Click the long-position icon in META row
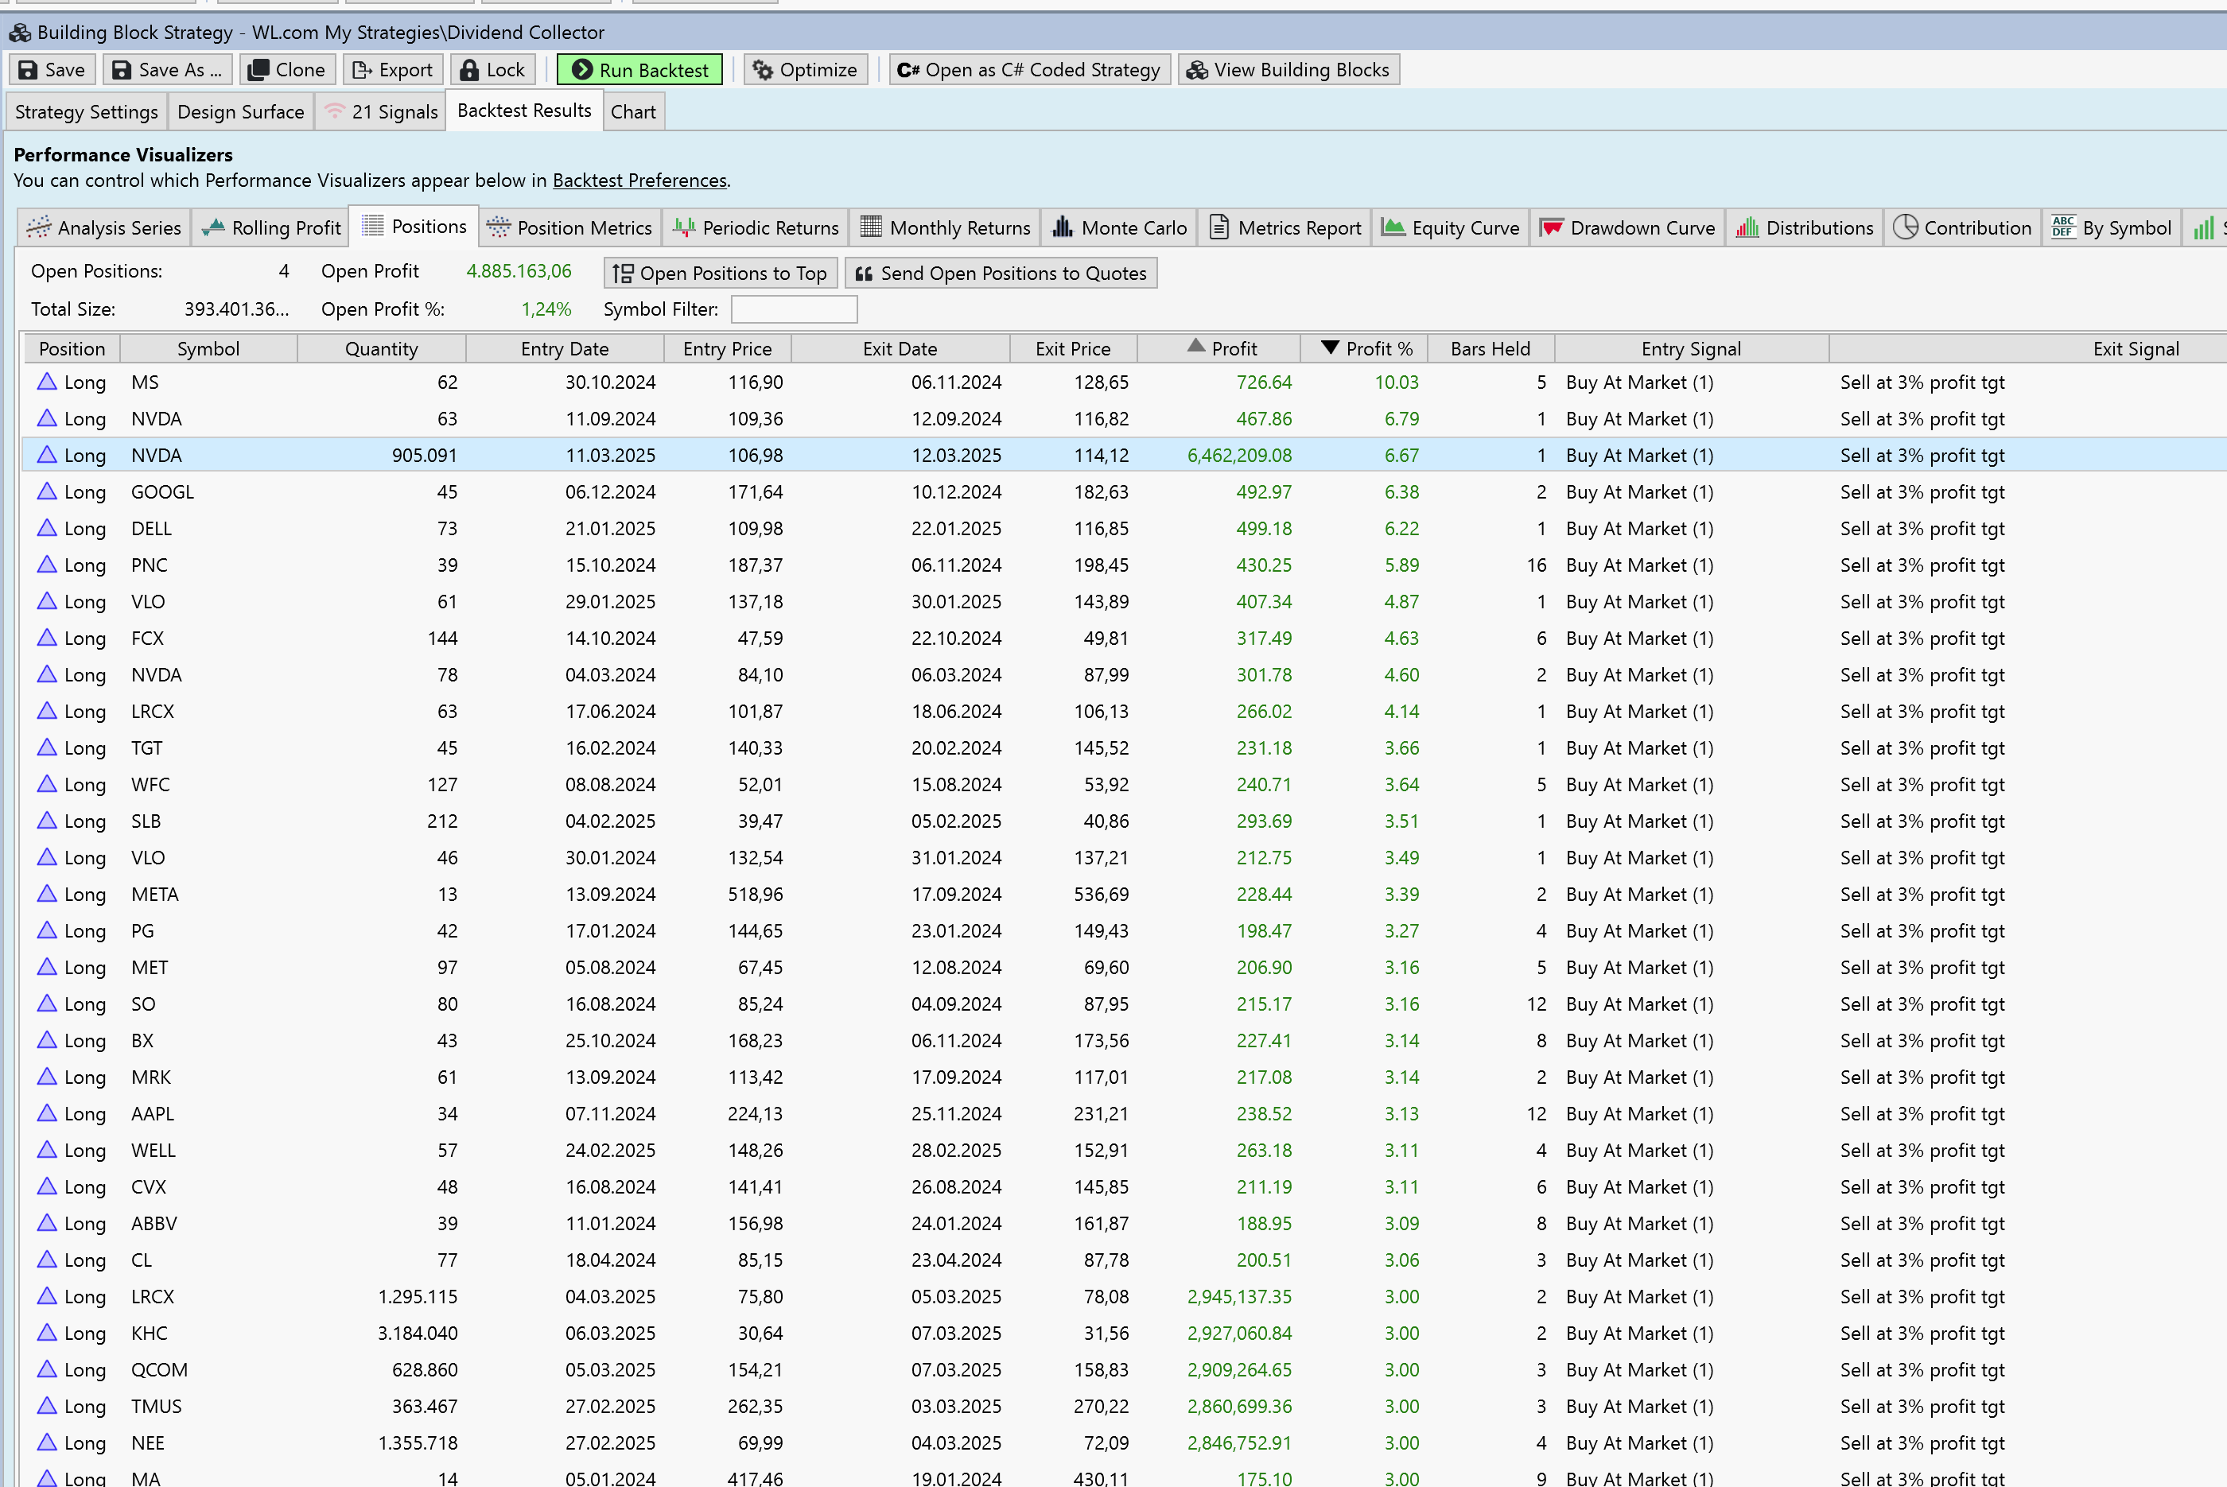Image resolution: width=2227 pixels, height=1487 pixels. [46, 893]
